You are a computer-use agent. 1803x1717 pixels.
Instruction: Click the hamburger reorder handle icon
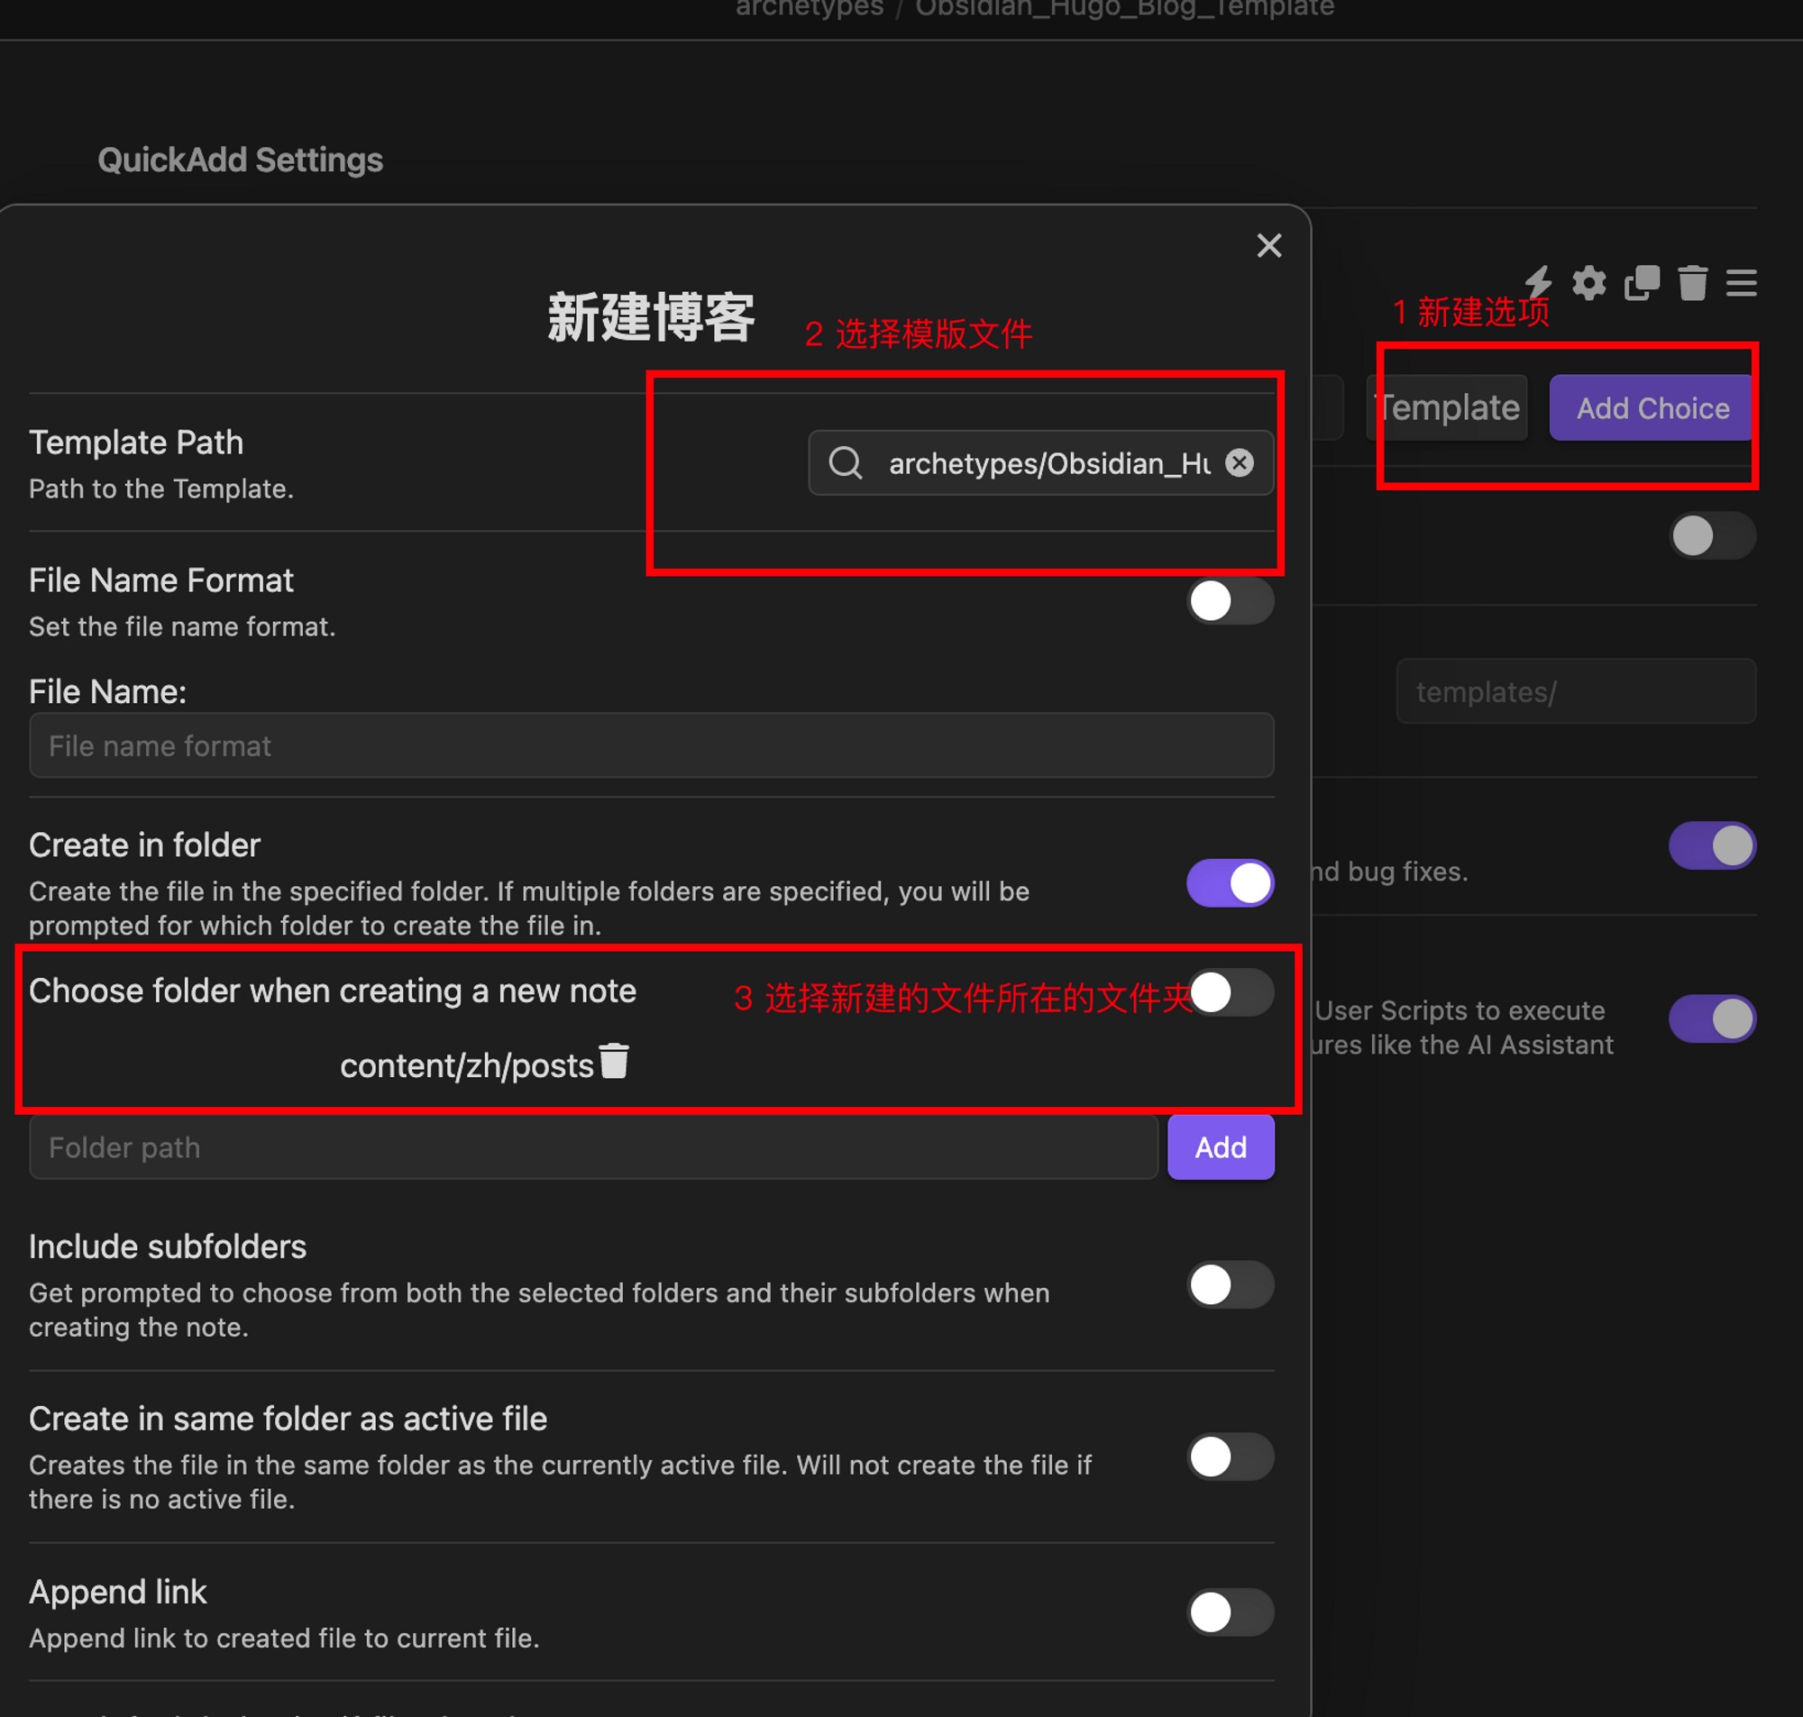click(x=1741, y=283)
